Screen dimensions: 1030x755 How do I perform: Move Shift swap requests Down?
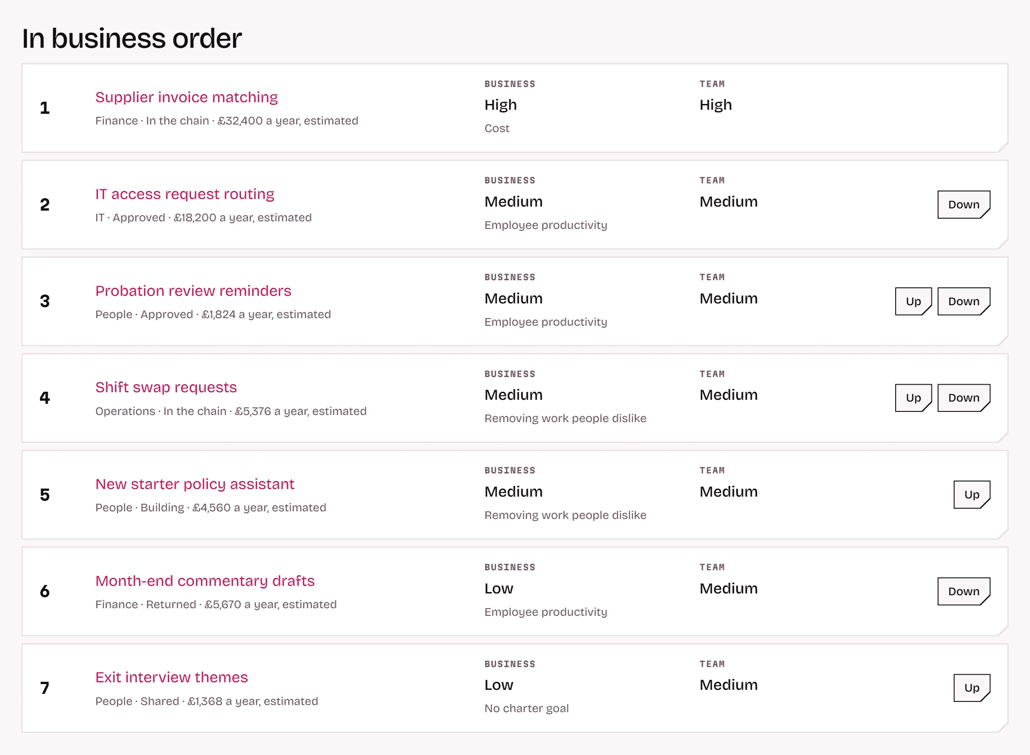(964, 398)
